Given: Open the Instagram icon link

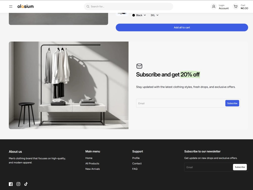Looking at the screenshot, I should pos(18,184).
